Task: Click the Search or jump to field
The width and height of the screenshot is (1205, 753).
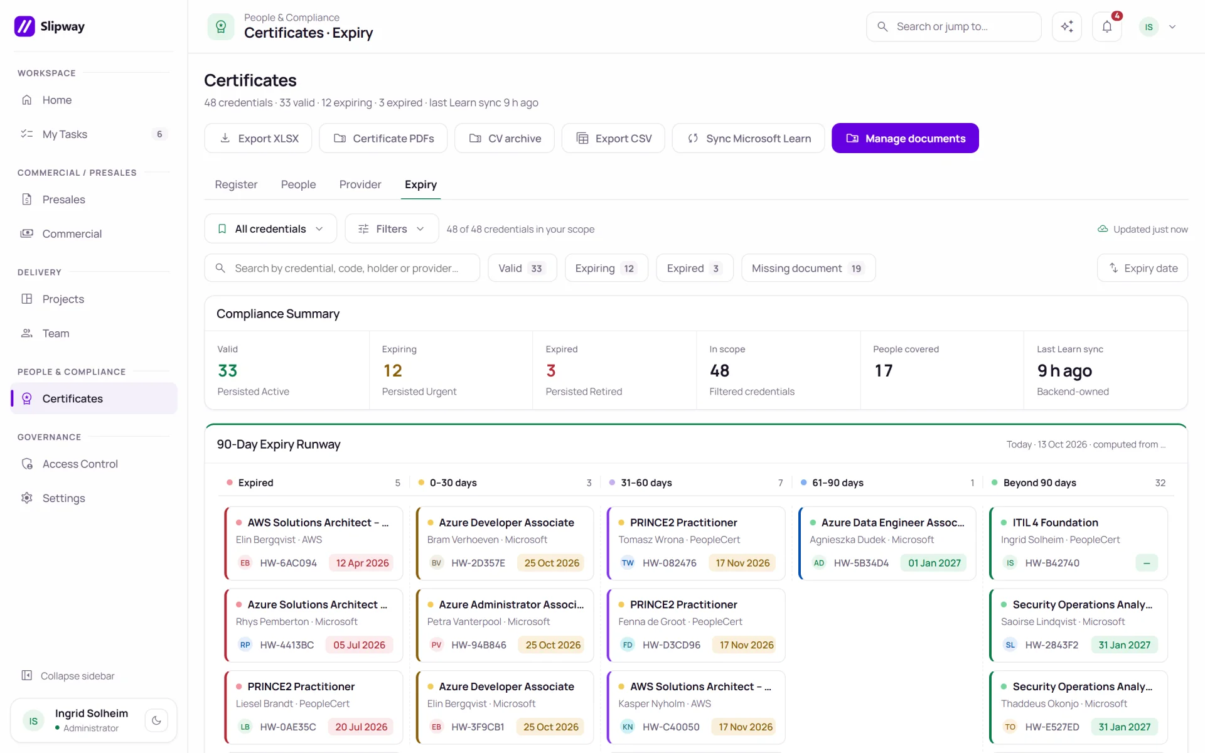Action: [x=953, y=26]
